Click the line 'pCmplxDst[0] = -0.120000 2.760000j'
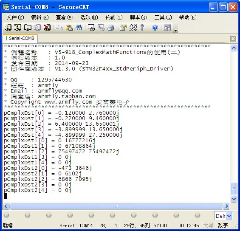Viewport: 240px width, 231px height. point(61,113)
